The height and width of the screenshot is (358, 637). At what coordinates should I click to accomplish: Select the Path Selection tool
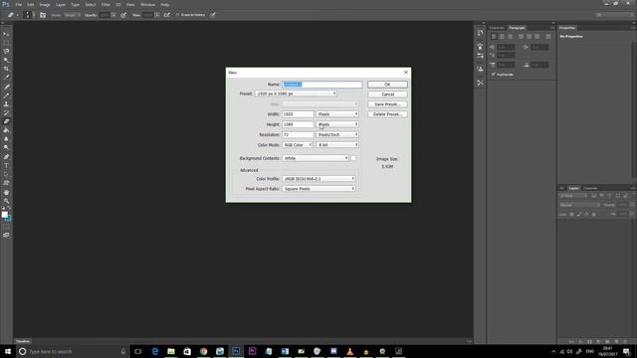point(6,174)
